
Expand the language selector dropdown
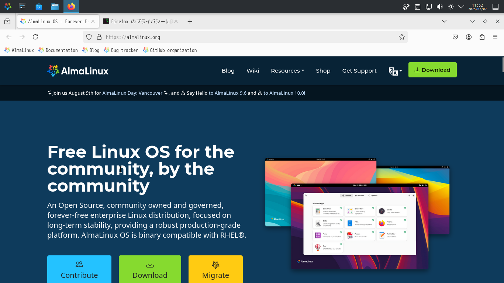[x=395, y=71]
